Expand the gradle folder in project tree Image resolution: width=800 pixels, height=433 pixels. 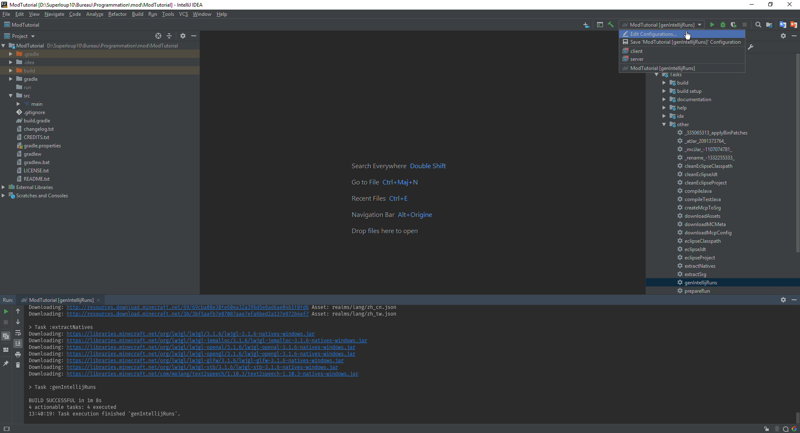[11, 79]
